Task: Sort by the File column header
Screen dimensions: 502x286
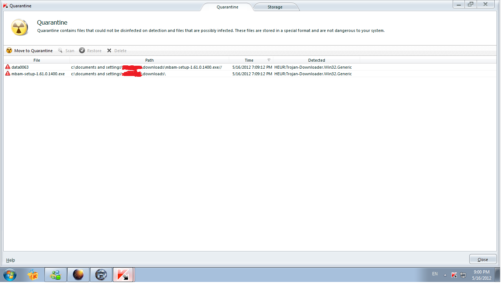Action: point(37,60)
